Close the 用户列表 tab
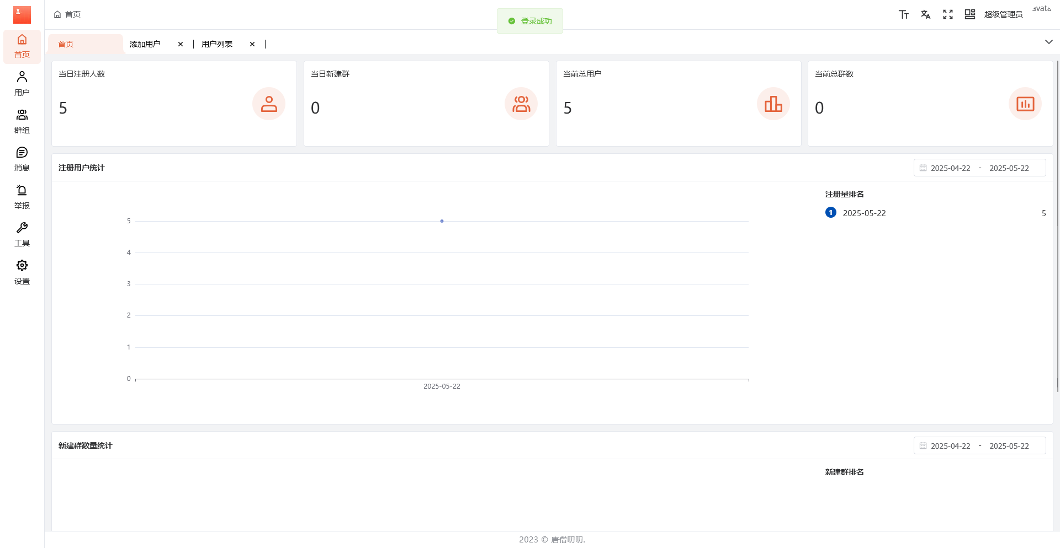This screenshot has height=548, width=1060. click(252, 44)
